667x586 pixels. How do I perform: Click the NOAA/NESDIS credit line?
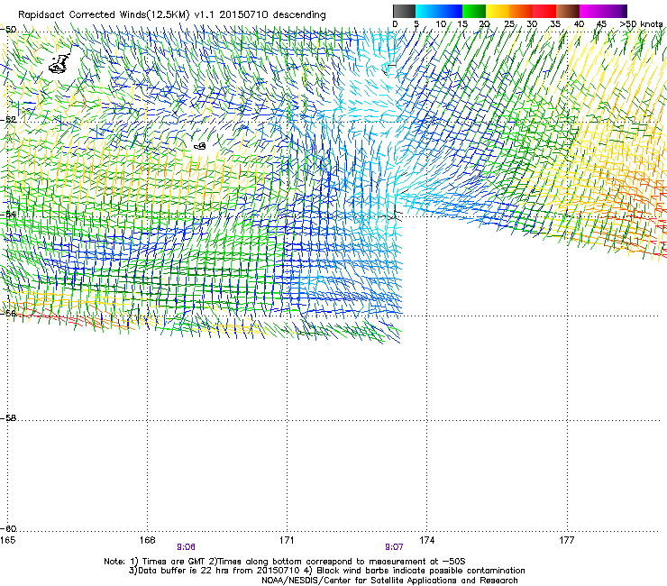coord(389,581)
